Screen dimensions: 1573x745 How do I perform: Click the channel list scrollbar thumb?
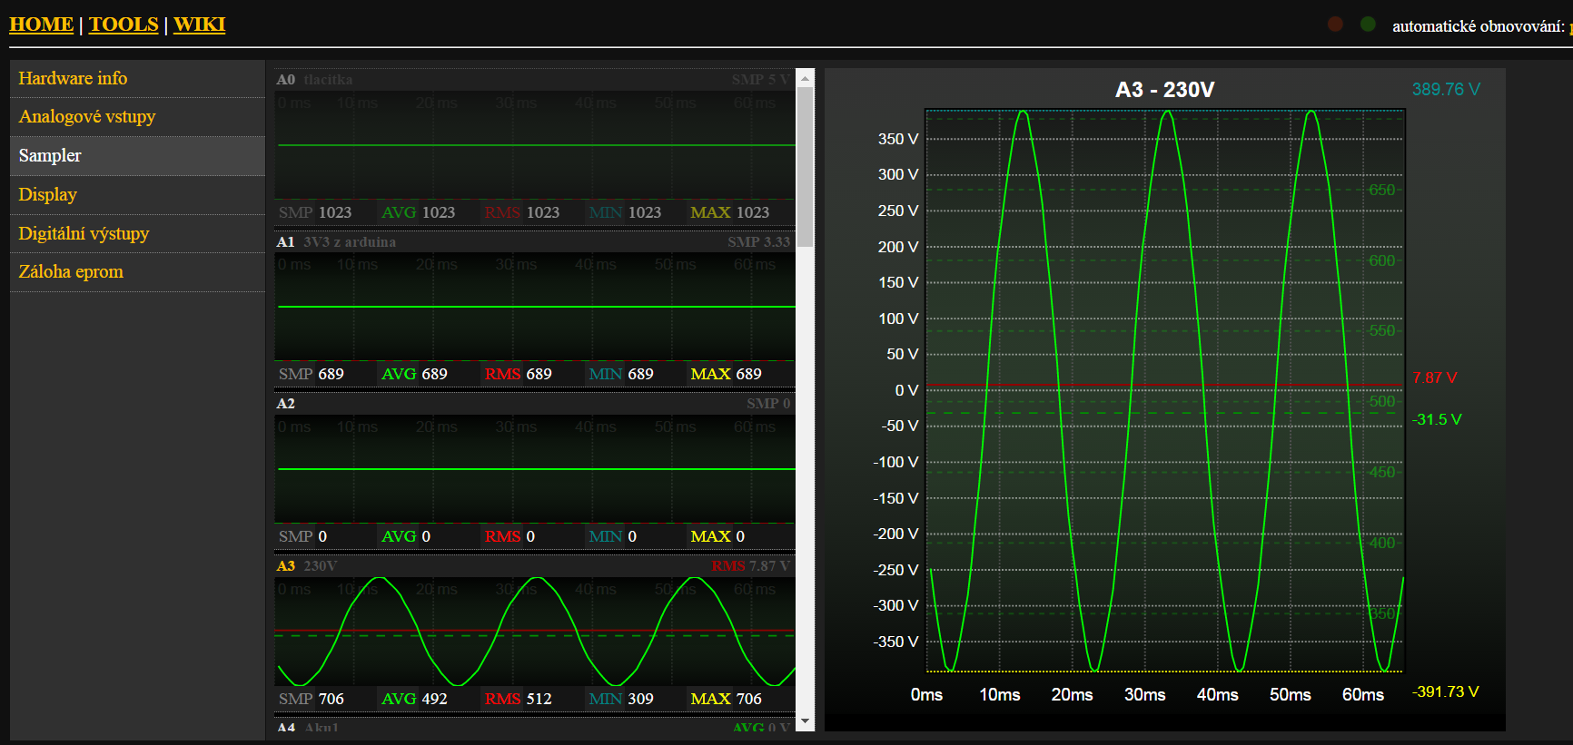point(805,163)
